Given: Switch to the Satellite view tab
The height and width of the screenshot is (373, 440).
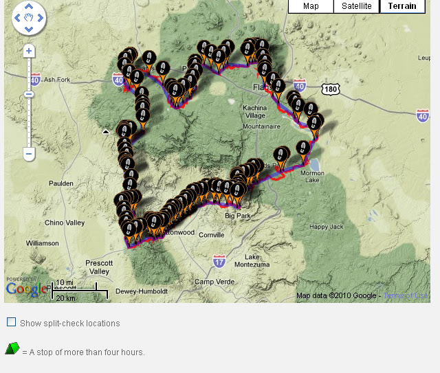Looking at the screenshot, I should (356, 6).
